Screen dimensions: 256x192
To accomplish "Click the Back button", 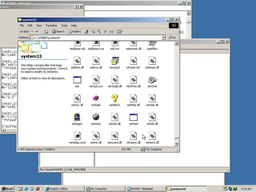I will point(24,31).
